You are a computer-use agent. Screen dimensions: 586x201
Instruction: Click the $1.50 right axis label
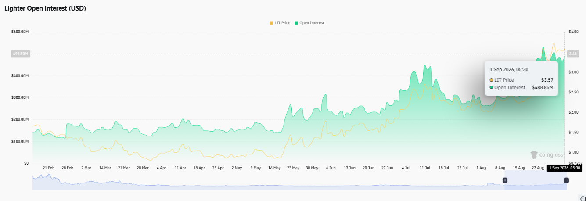573,132
